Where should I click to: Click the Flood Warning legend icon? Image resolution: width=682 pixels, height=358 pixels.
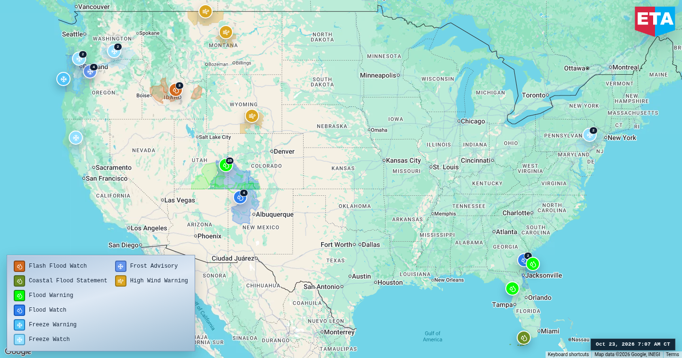[19, 296]
